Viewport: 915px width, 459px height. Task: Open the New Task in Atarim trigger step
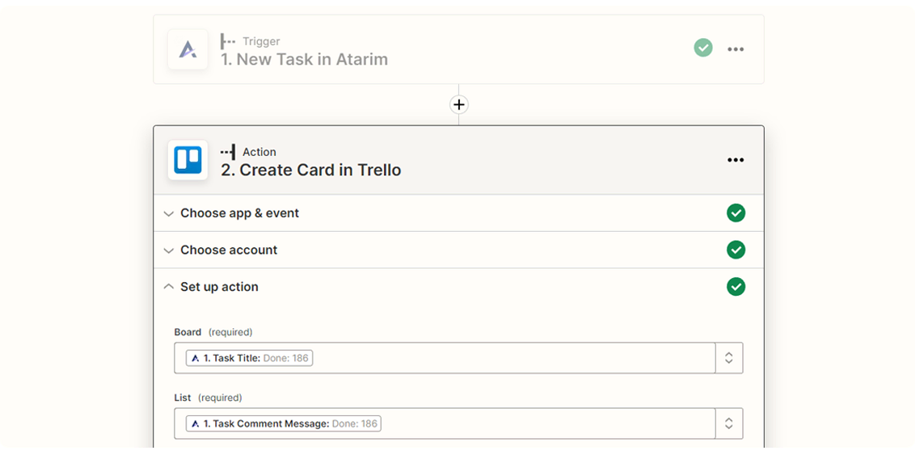304,59
